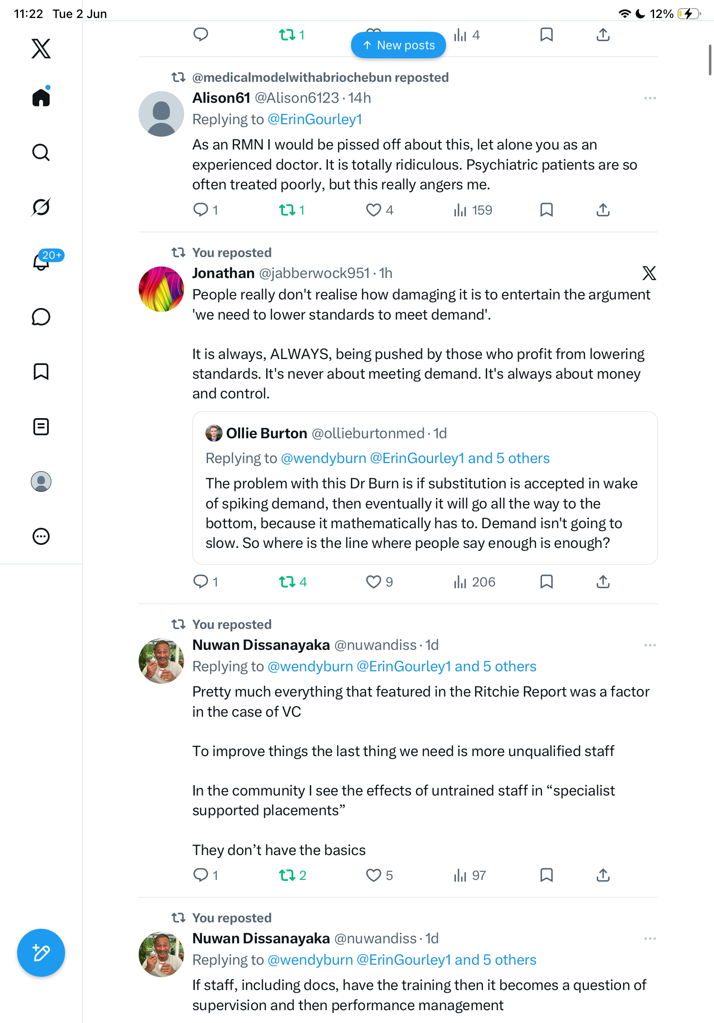Open the @ErinGourley1 link in Alison61's reply
714x1023 pixels.
(314, 120)
